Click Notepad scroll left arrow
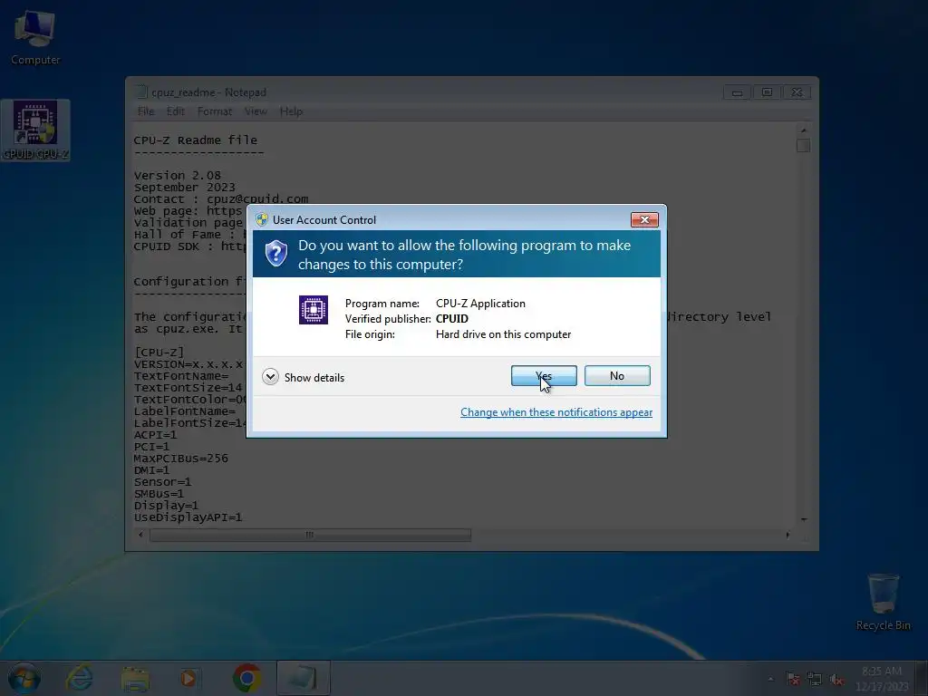 coord(140,535)
